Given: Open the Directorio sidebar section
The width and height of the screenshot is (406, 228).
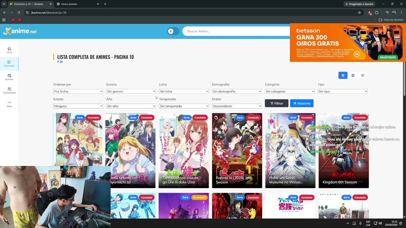Looking at the screenshot, I should point(9,64).
